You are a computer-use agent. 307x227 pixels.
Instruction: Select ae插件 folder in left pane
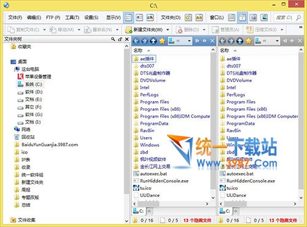click(144, 59)
